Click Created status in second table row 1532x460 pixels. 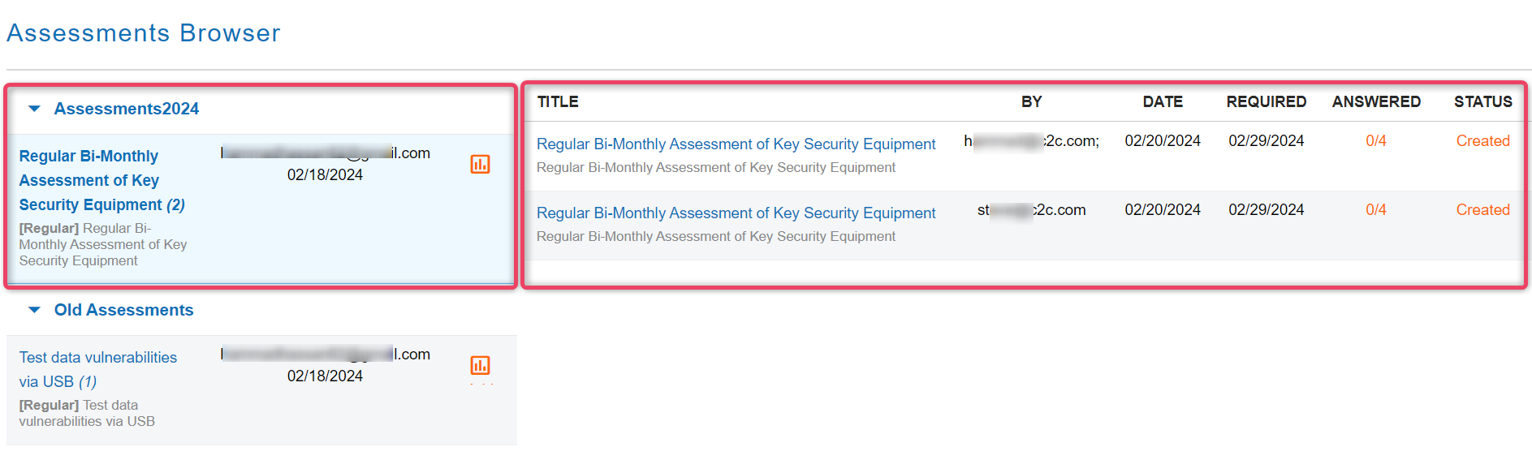(x=1482, y=210)
